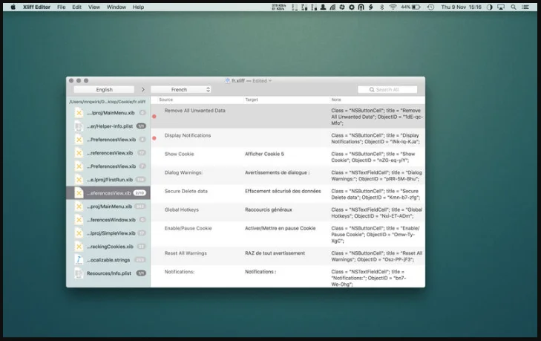Select the Remove All Unwanted Data source row
541x341 pixels.
pos(288,117)
